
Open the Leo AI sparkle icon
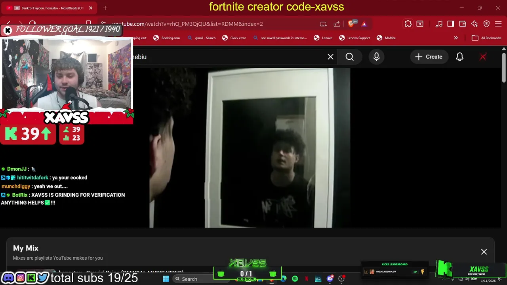coord(475,24)
